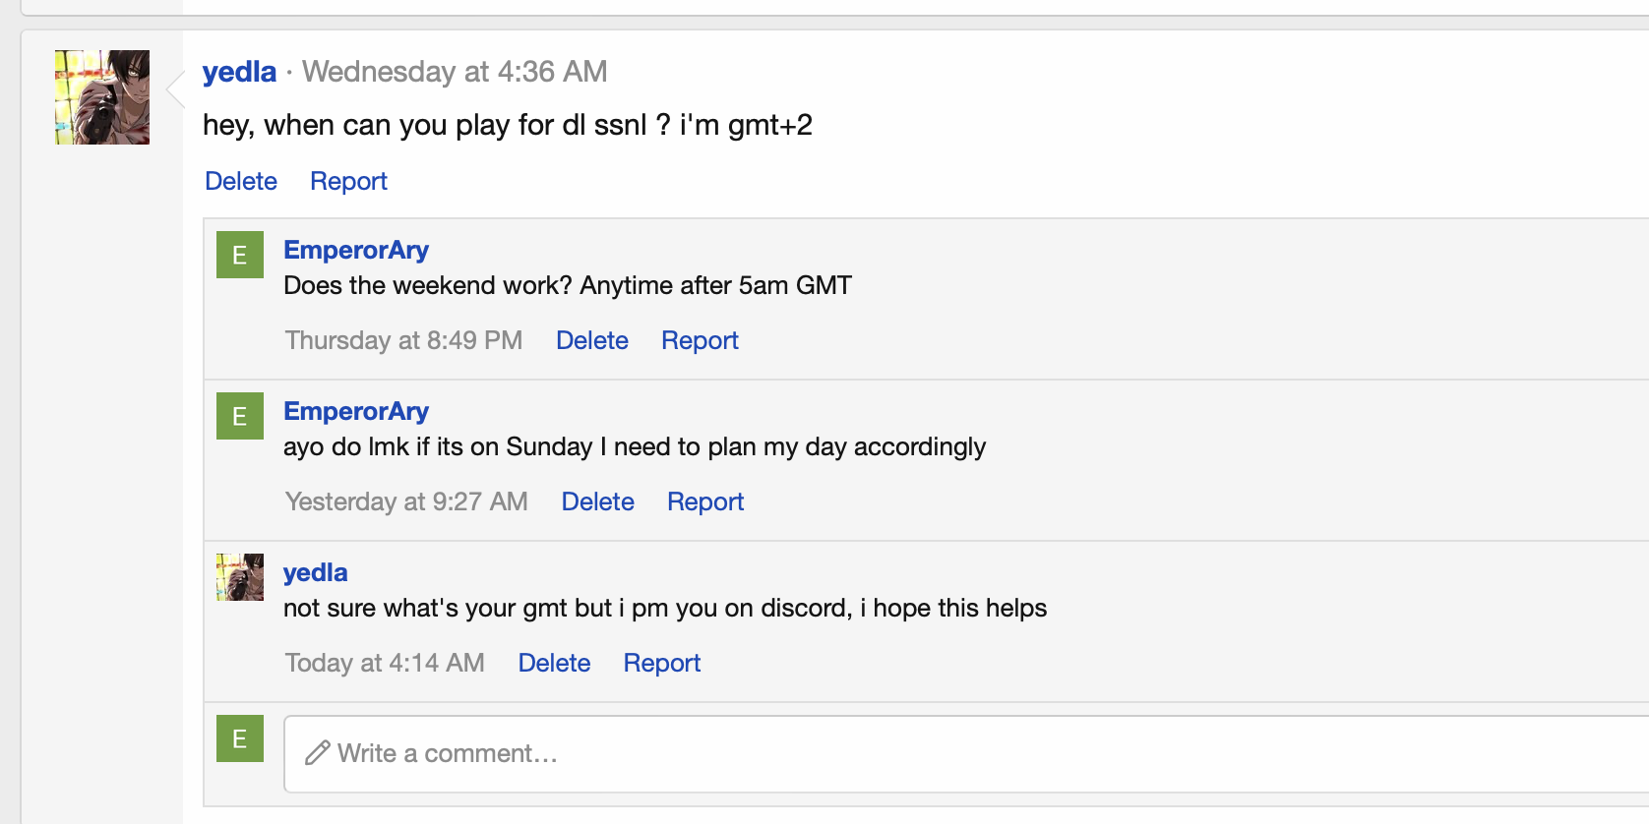Click yedla's small avatar in reply
The height and width of the screenshot is (824, 1649).
(240, 577)
